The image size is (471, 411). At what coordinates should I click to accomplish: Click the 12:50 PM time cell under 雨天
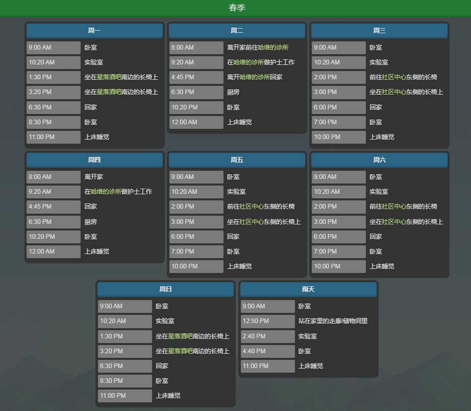click(x=267, y=321)
